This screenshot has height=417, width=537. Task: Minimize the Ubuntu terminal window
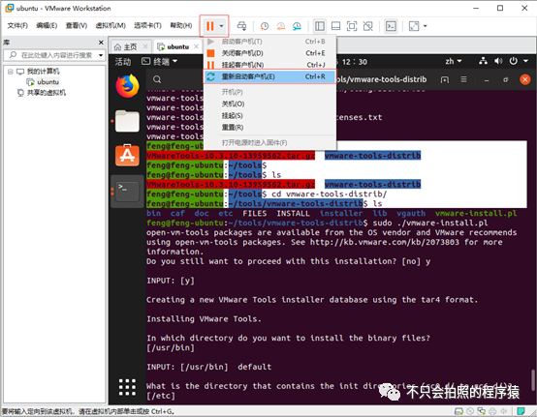(487, 79)
